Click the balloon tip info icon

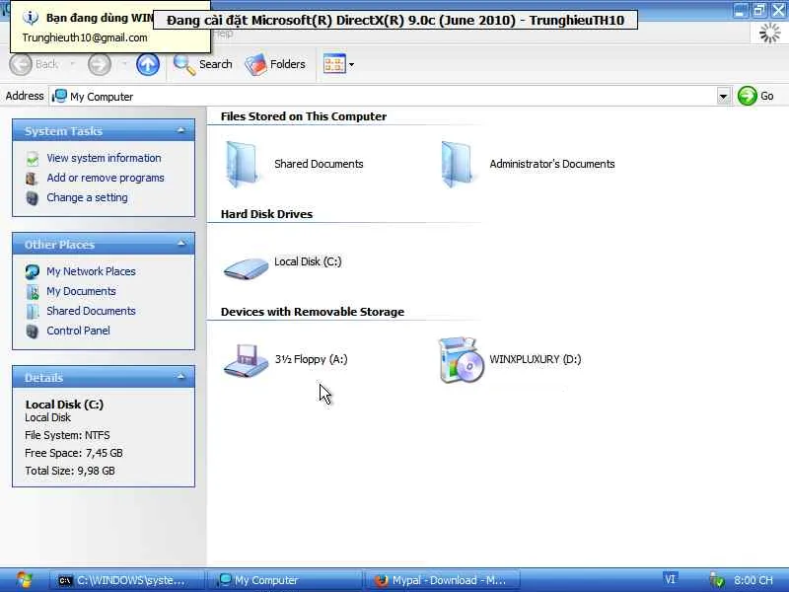coord(31,18)
